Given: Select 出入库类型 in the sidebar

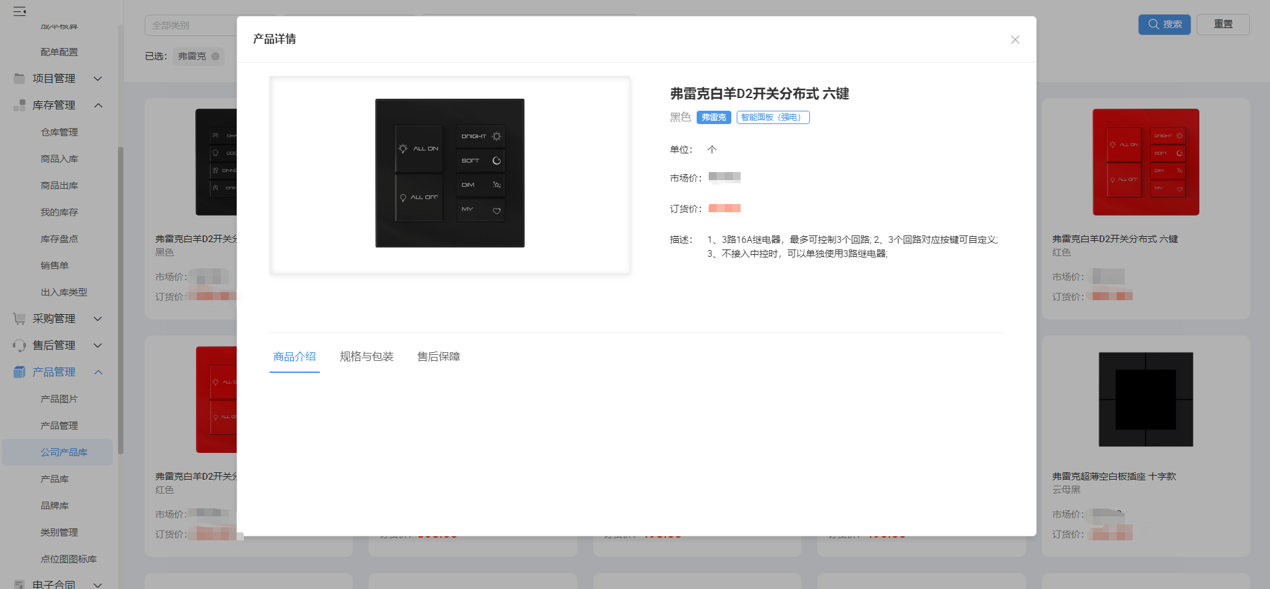Looking at the screenshot, I should [x=64, y=292].
